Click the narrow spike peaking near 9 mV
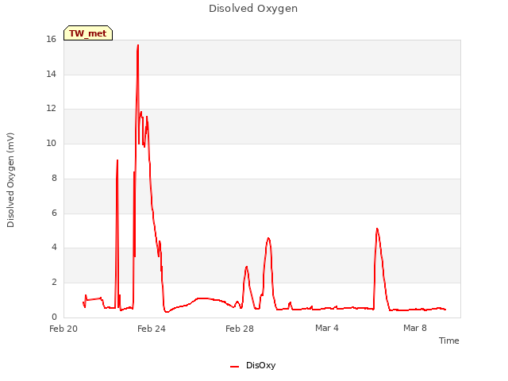 tap(117, 160)
